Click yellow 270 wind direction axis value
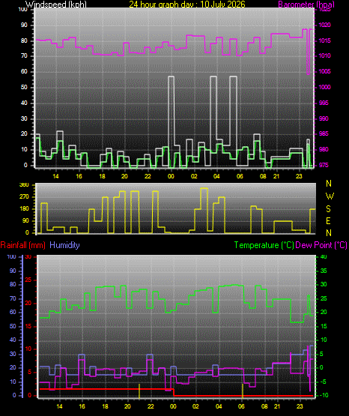 pyautogui.click(x=24, y=197)
